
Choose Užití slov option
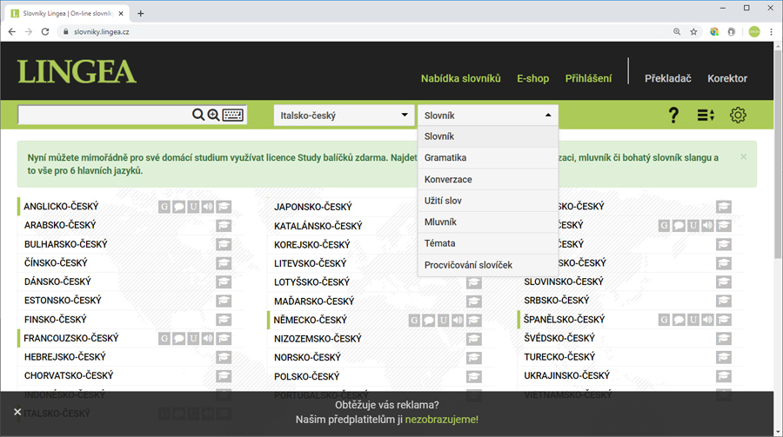[x=488, y=201]
